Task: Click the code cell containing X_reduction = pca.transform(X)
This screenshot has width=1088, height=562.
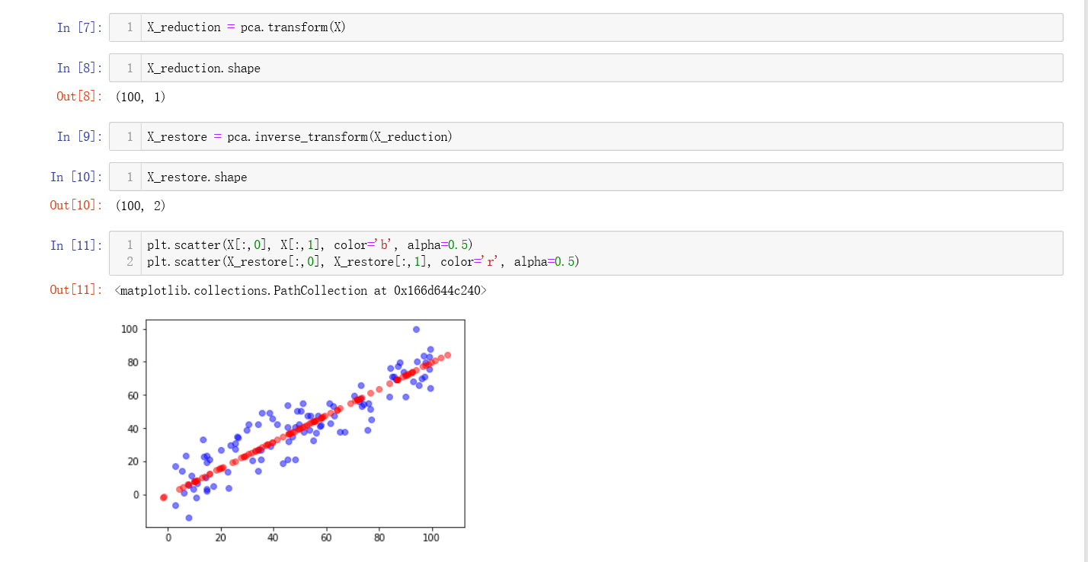Action: pyautogui.click(x=585, y=27)
